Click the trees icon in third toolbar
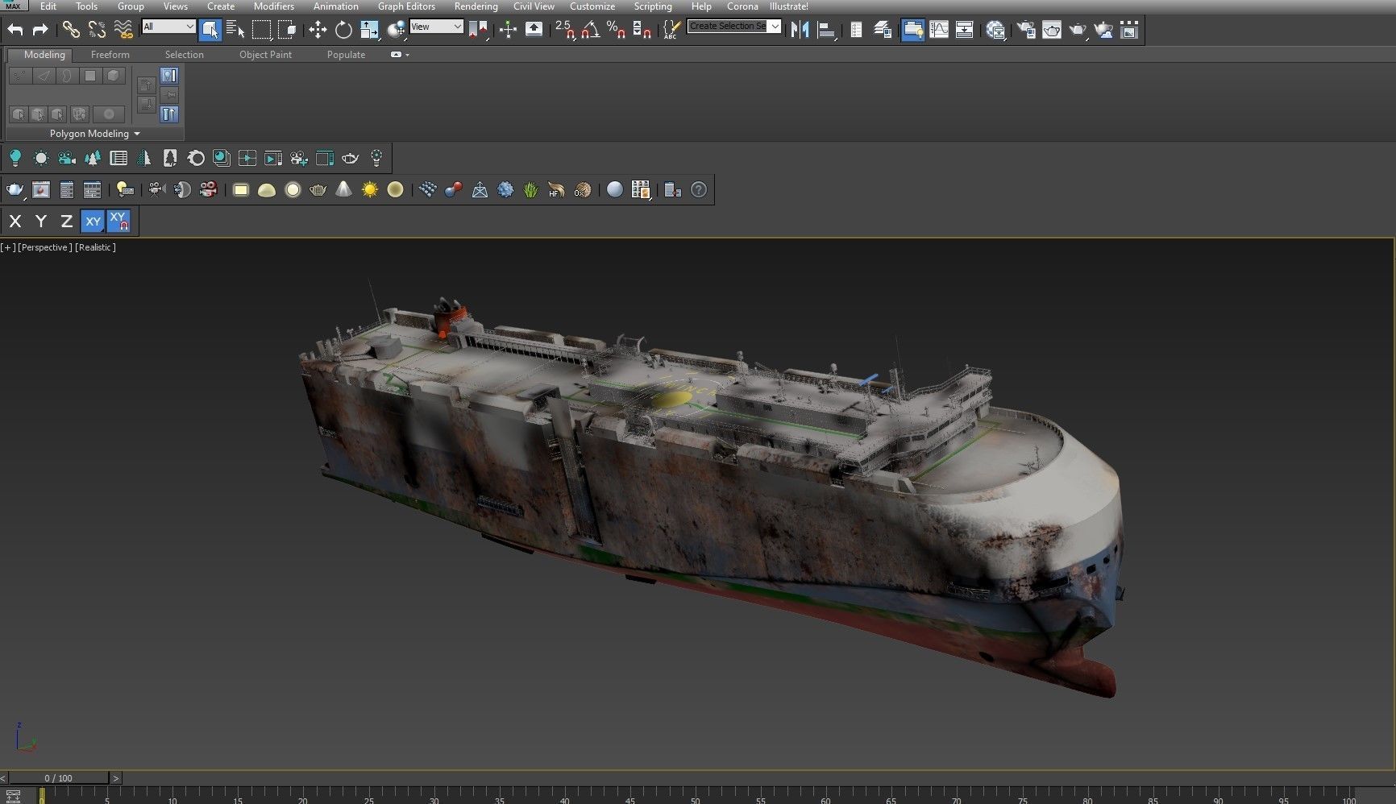Viewport: 1396px width, 804px height. (93, 158)
